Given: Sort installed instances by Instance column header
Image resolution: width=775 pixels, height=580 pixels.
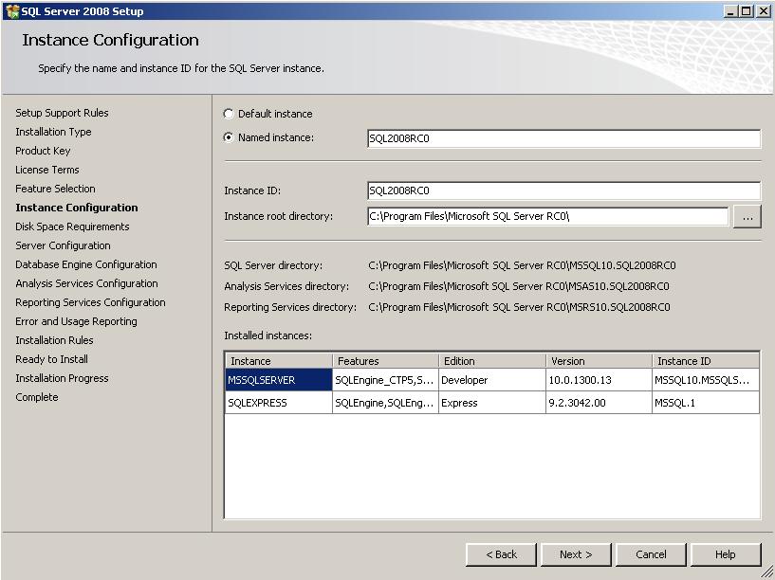Looking at the screenshot, I should 278,361.
